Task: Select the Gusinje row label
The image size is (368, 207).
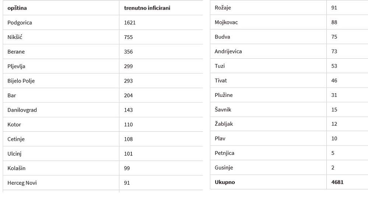Action: coord(224,167)
